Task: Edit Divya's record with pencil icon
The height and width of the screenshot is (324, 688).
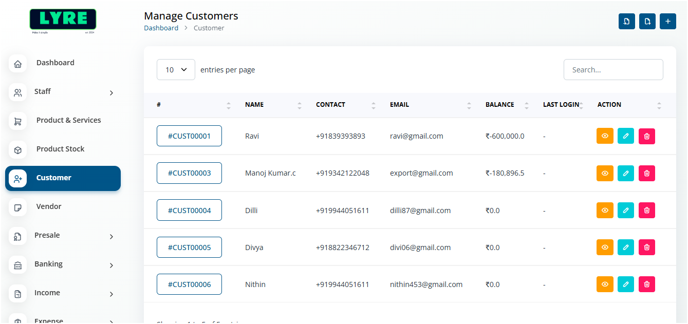Action: point(625,247)
